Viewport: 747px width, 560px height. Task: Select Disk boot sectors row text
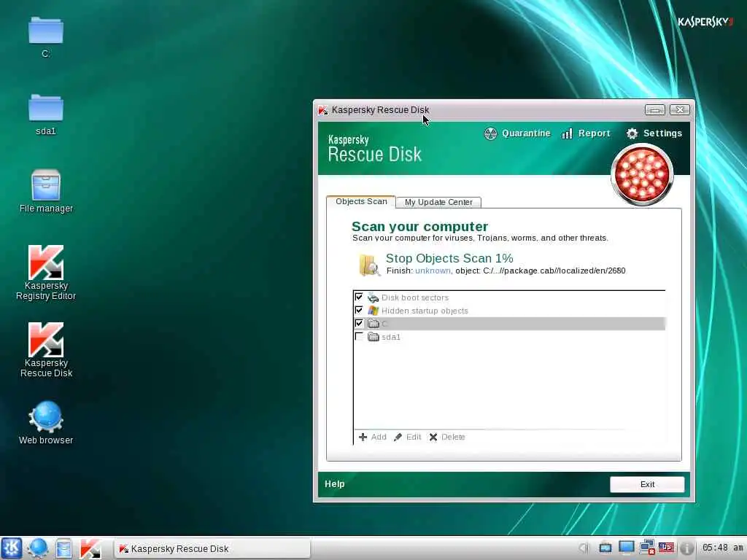point(415,297)
